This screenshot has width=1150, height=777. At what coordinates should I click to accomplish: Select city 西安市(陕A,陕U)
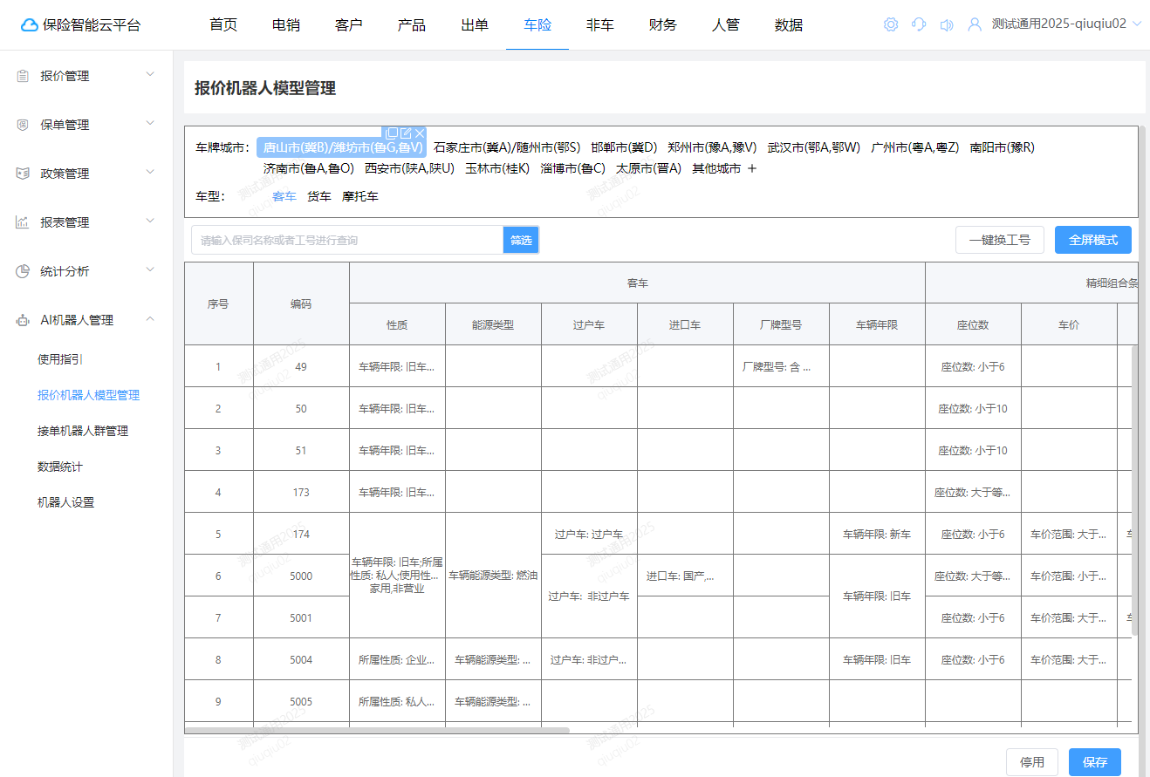click(409, 168)
